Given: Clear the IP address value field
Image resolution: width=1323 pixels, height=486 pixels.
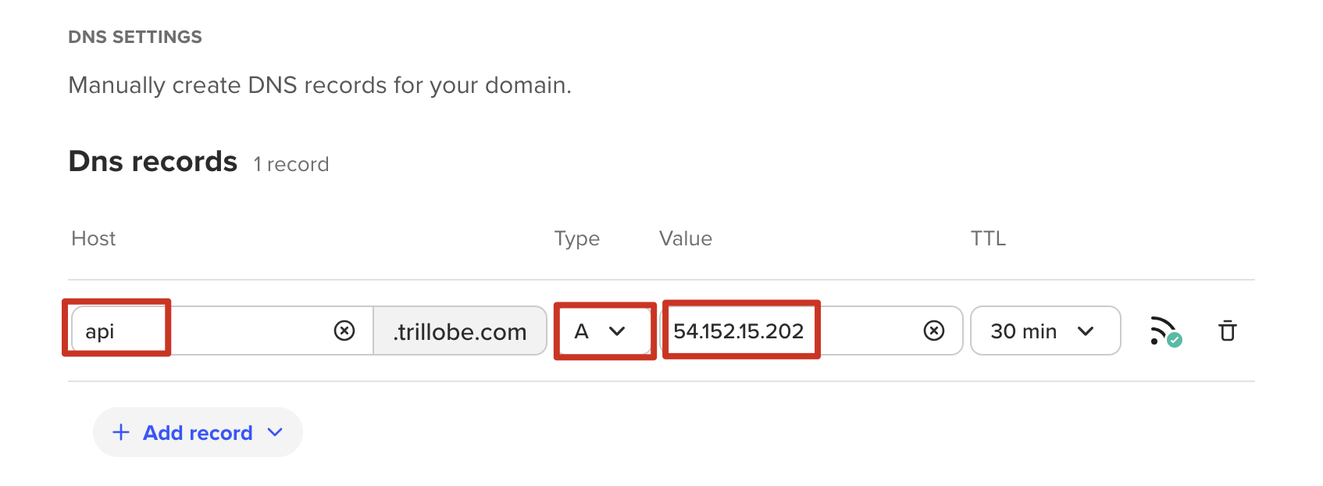Looking at the screenshot, I should (933, 331).
